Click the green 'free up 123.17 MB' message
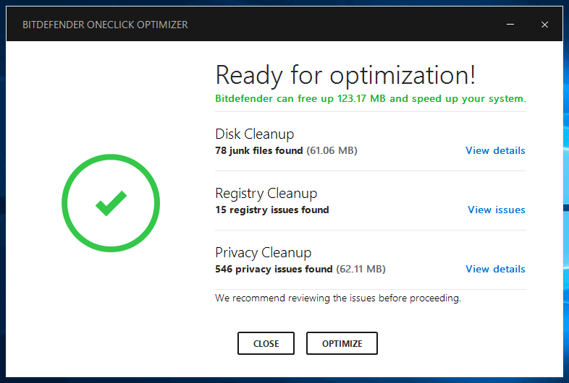 (x=370, y=98)
